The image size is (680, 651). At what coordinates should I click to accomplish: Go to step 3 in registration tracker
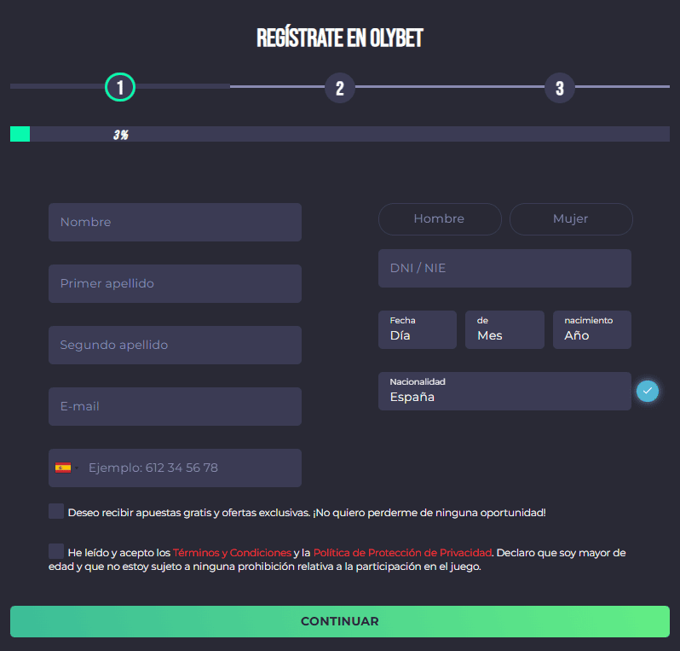click(x=560, y=88)
